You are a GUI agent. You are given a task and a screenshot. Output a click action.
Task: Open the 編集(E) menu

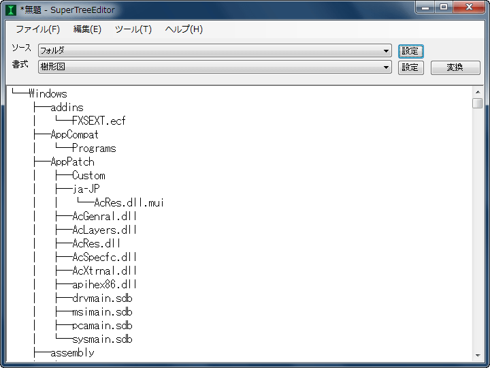(87, 29)
